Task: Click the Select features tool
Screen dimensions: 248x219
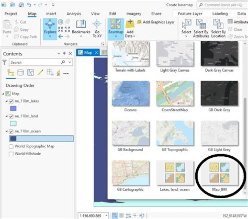Action: point(186,29)
